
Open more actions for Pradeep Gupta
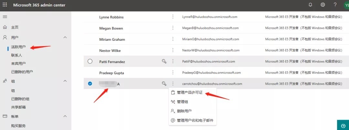[x=173, y=72]
